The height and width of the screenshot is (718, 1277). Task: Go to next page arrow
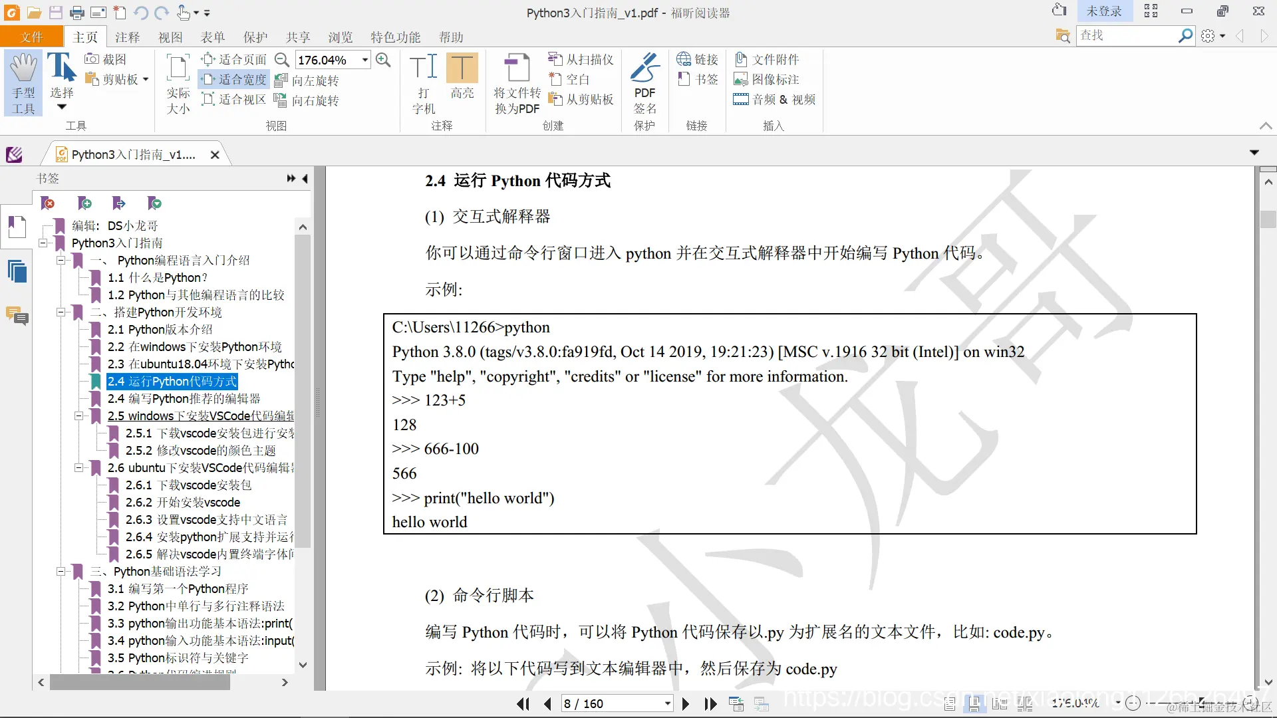click(686, 704)
